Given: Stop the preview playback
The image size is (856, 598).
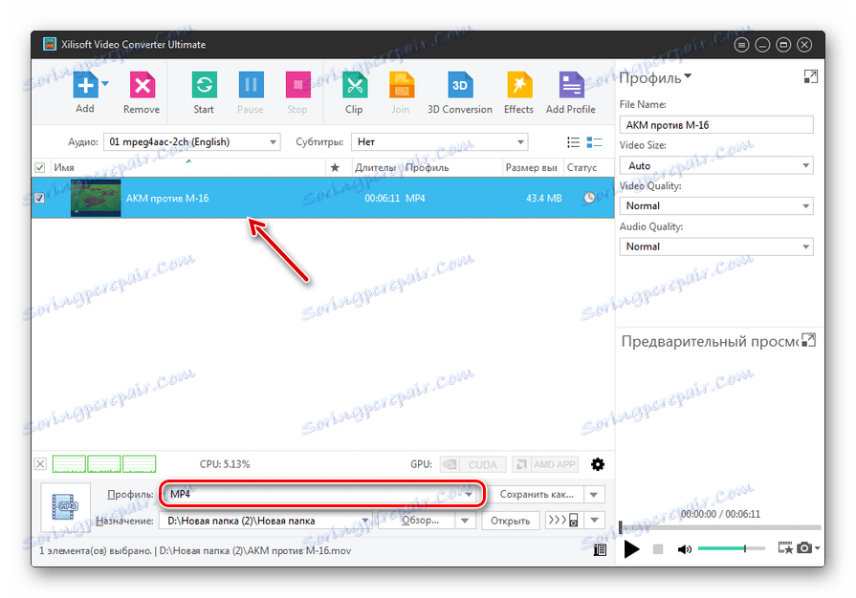Looking at the screenshot, I should click(658, 549).
